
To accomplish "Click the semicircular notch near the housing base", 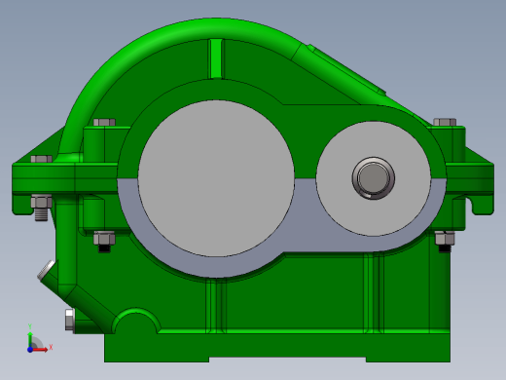I will tap(136, 323).
